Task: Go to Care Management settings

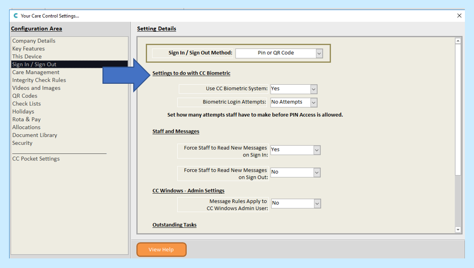Action: [x=36, y=72]
